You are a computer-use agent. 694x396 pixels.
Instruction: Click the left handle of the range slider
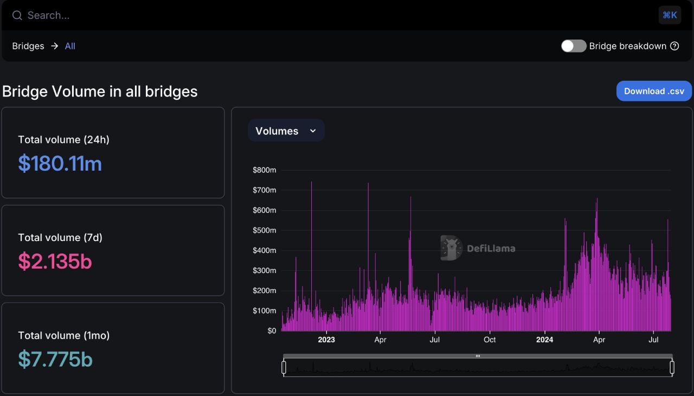[x=284, y=368]
